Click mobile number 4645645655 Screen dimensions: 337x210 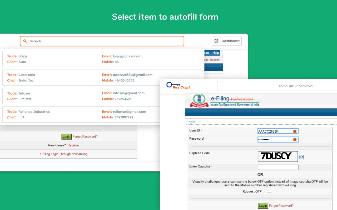[x=125, y=80]
